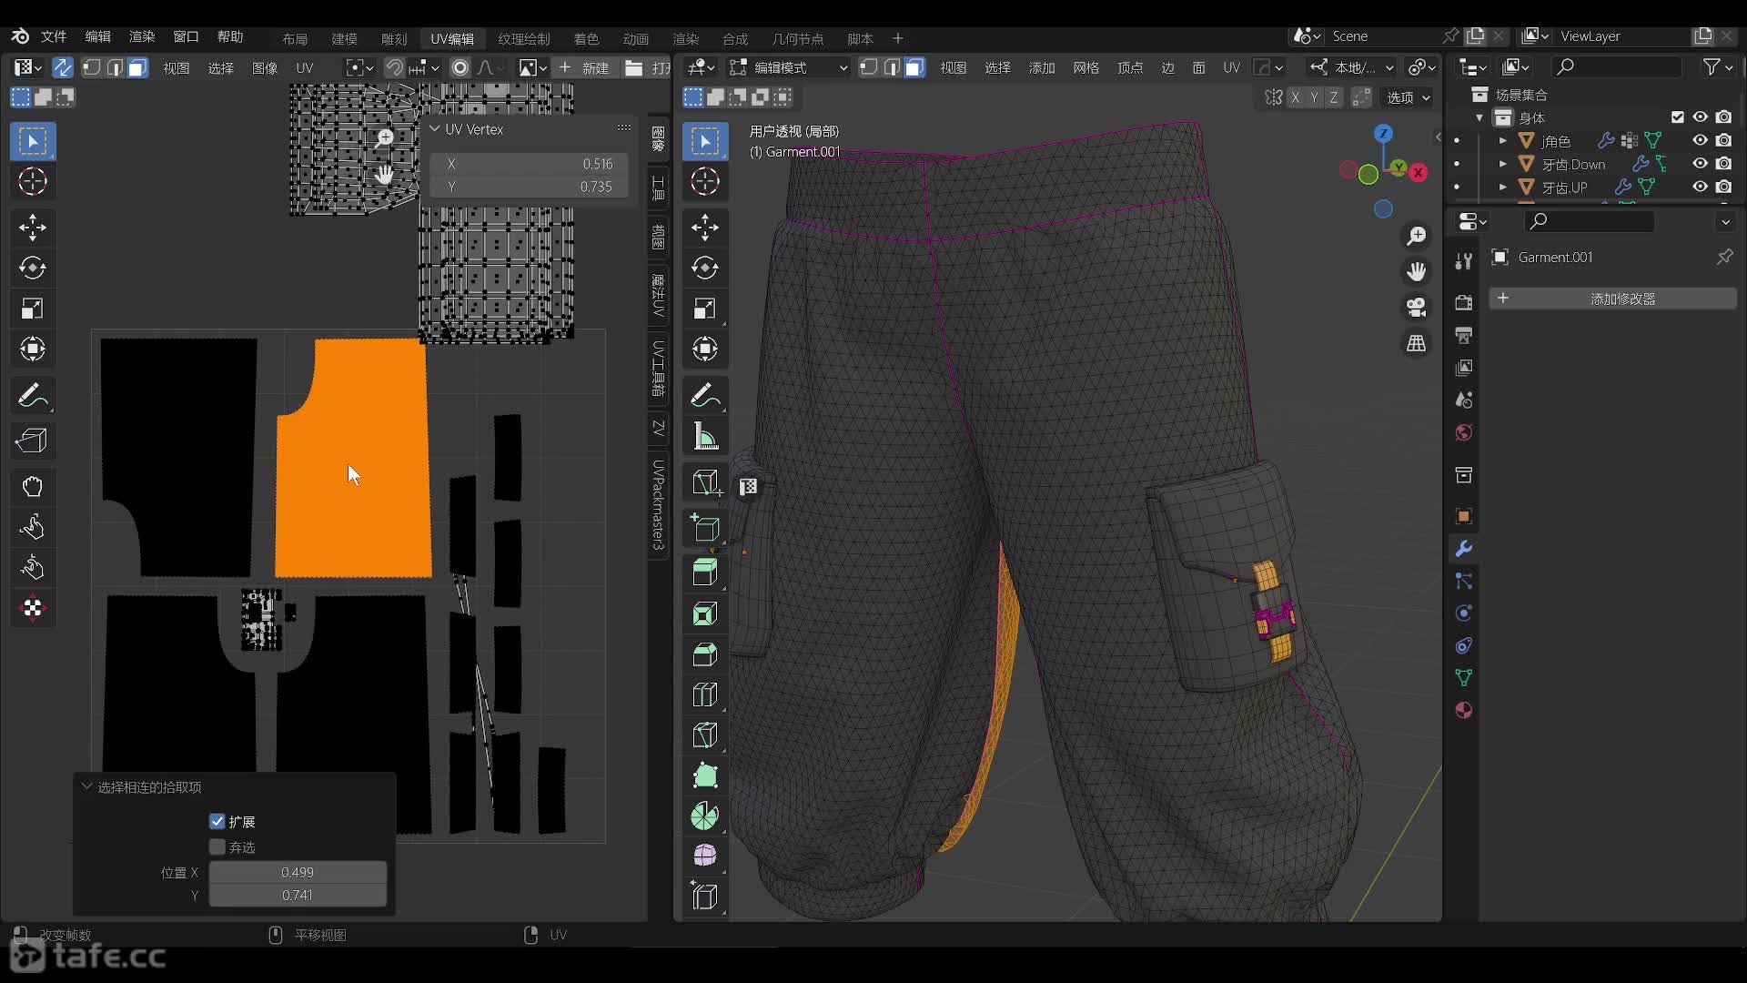Hide the 牙齿.UP object with eye icon
The width and height of the screenshot is (1747, 983).
tap(1700, 187)
